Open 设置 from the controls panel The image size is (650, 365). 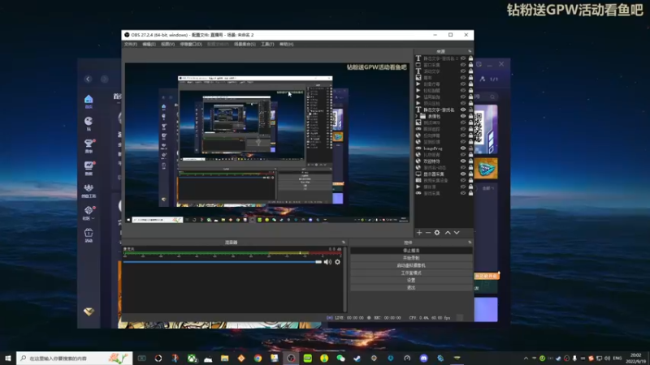(x=411, y=280)
